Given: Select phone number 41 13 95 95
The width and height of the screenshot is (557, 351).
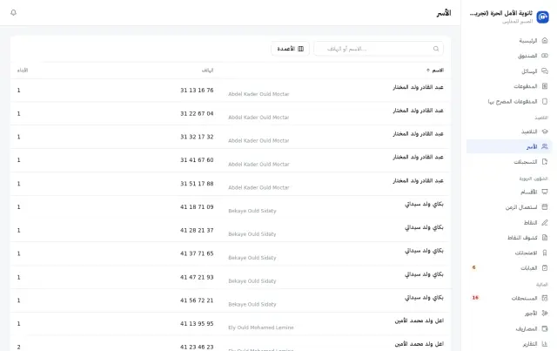Looking at the screenshot, I should point(197,324).
